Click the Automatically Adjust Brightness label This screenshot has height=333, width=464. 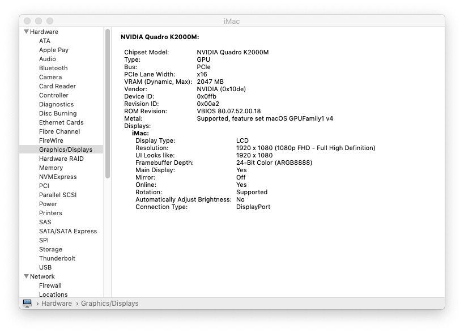[x=184, y=199]
